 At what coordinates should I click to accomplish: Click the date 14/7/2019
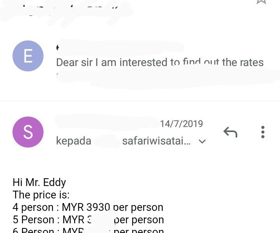[x=181, y=124]
